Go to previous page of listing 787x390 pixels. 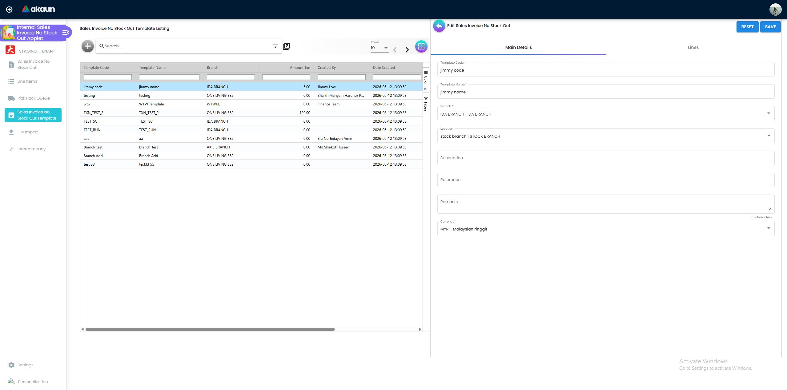click(x=395, y=49)
